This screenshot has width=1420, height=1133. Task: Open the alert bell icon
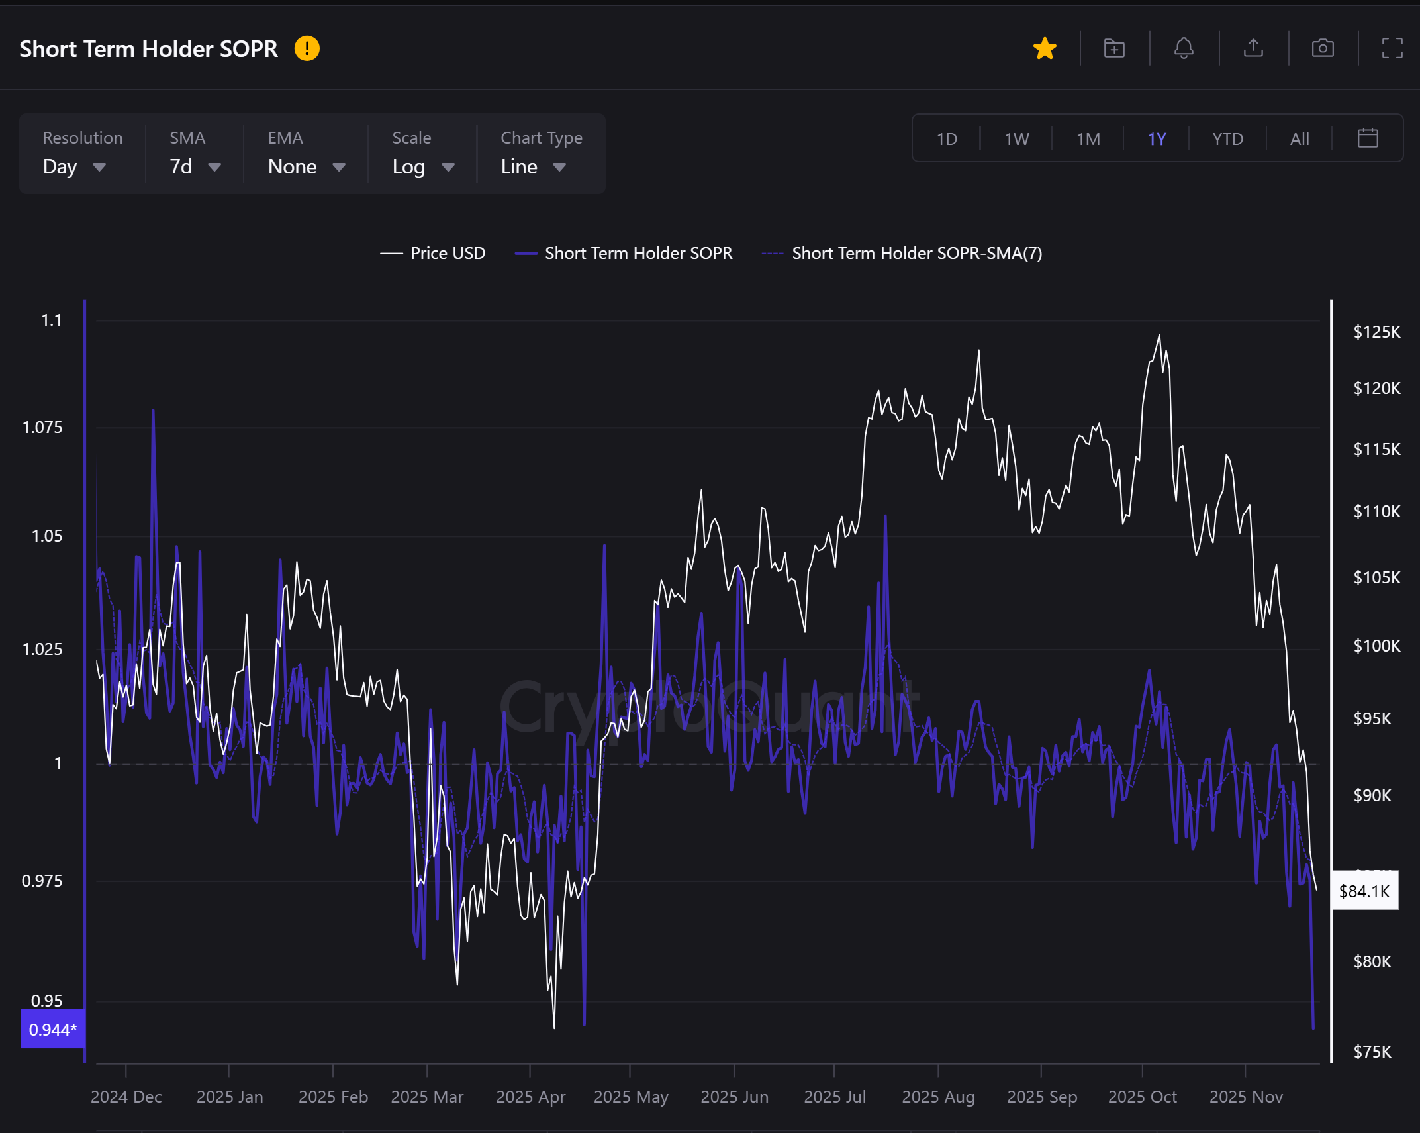1184,48
